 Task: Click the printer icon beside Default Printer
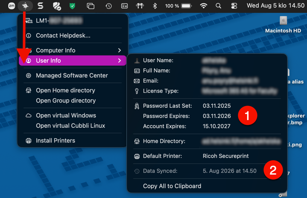137,156
